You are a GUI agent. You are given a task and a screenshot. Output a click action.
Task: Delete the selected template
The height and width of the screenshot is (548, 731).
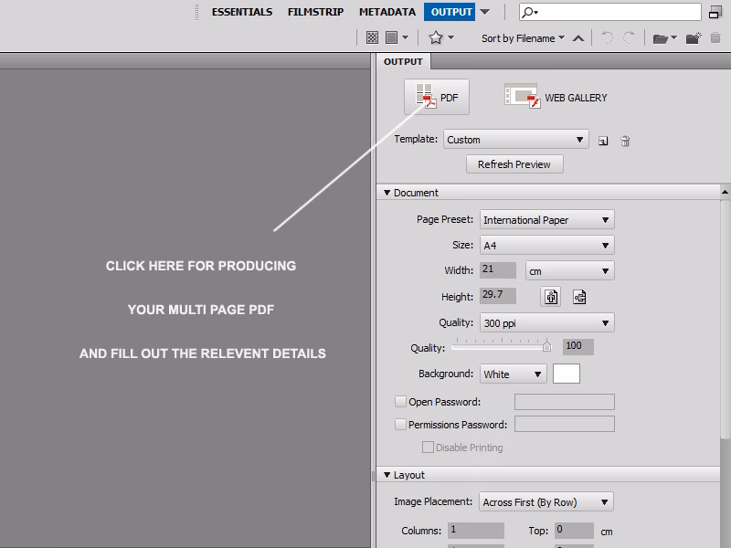point(625,140)
